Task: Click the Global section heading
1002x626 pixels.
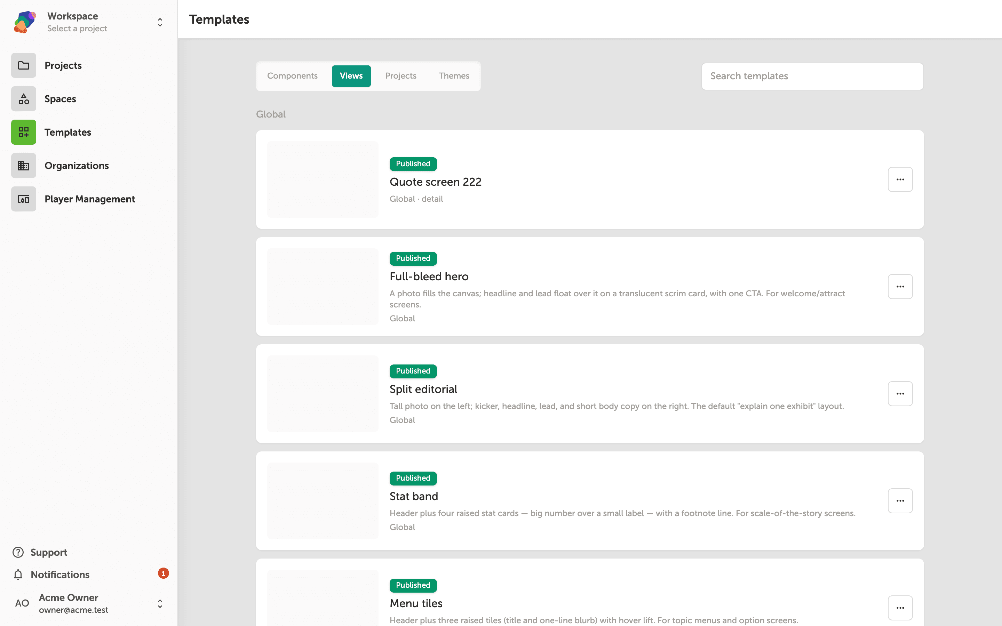Action: click(x=271, y=114)
